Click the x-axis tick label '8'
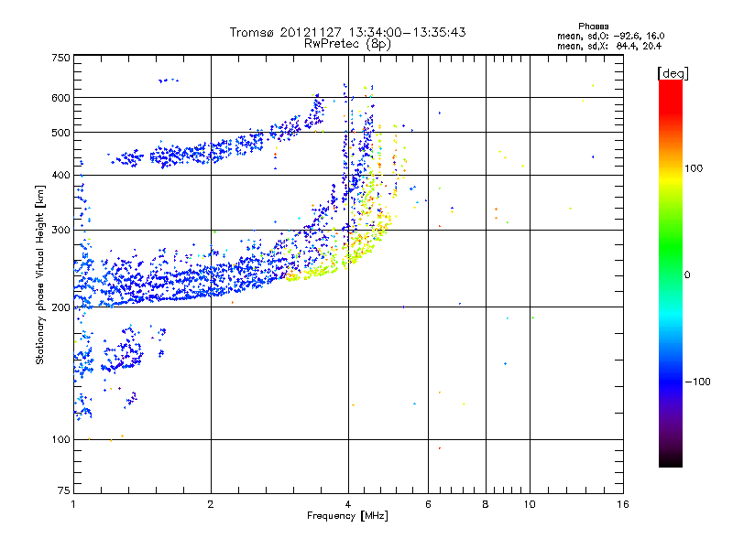Image resolution: width=733 pixels, height=549 pixels. tap(486, 504)
